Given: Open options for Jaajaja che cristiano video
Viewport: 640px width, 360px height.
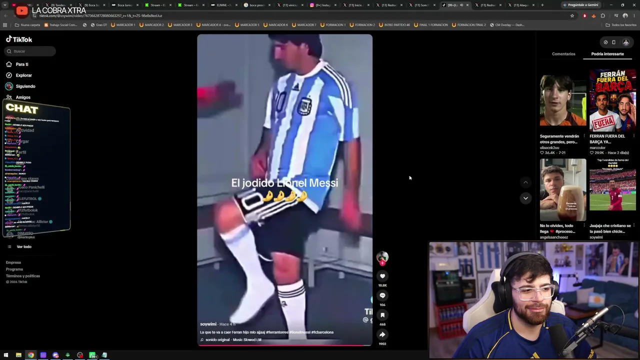Looking at the screenshot, I should [x=633, y=225].
